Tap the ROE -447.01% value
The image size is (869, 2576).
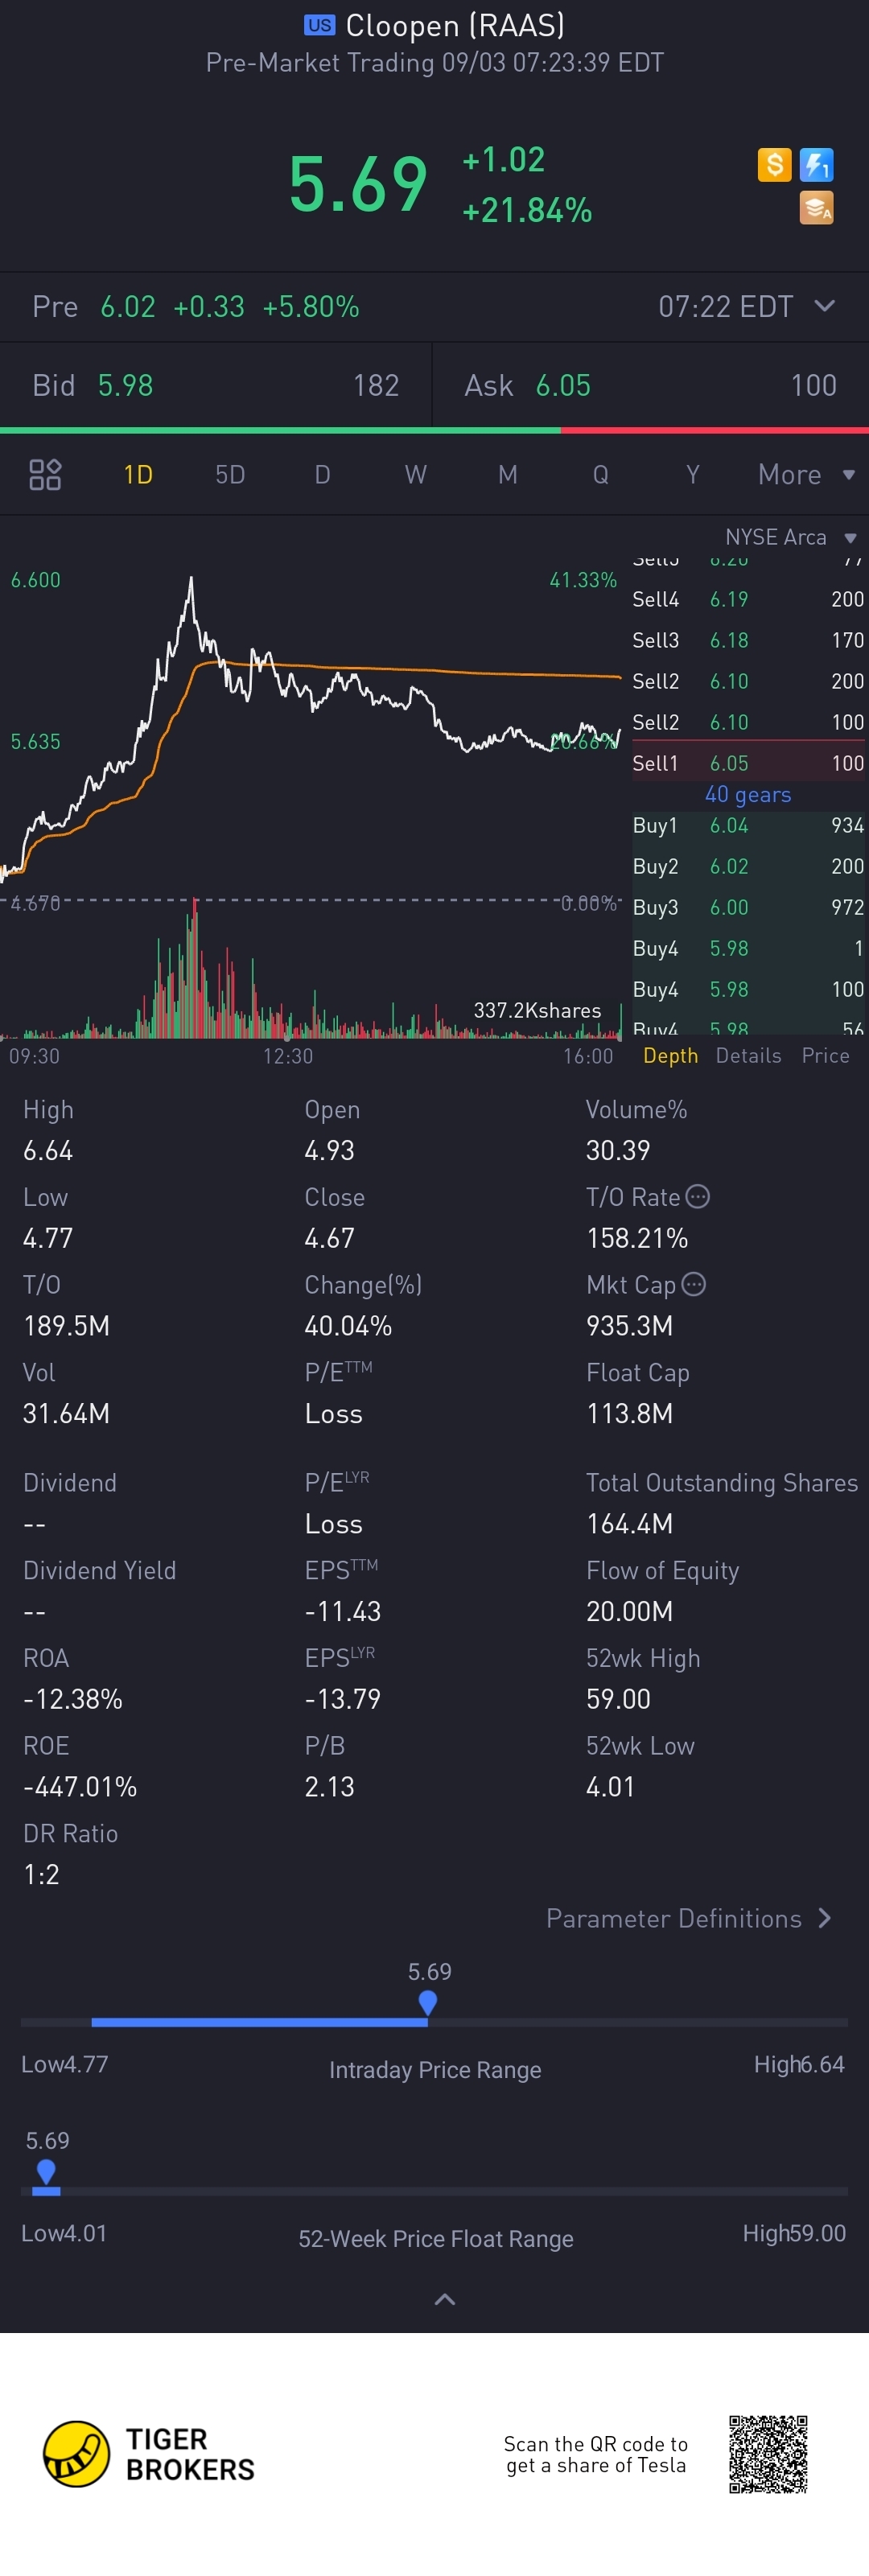point(80,1786)
